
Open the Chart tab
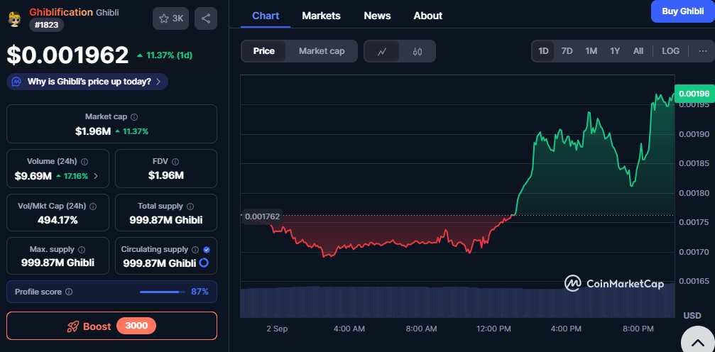click(266, 16)
